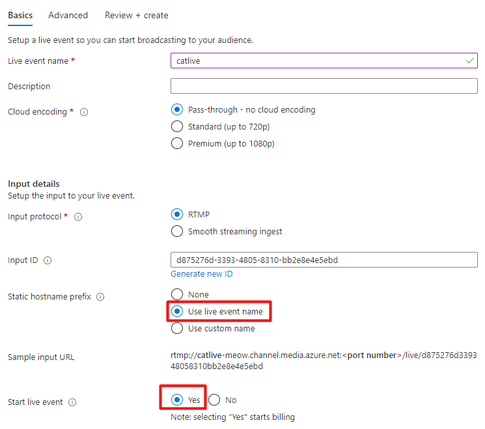Open the Basics tab

(x=20, y=15)
